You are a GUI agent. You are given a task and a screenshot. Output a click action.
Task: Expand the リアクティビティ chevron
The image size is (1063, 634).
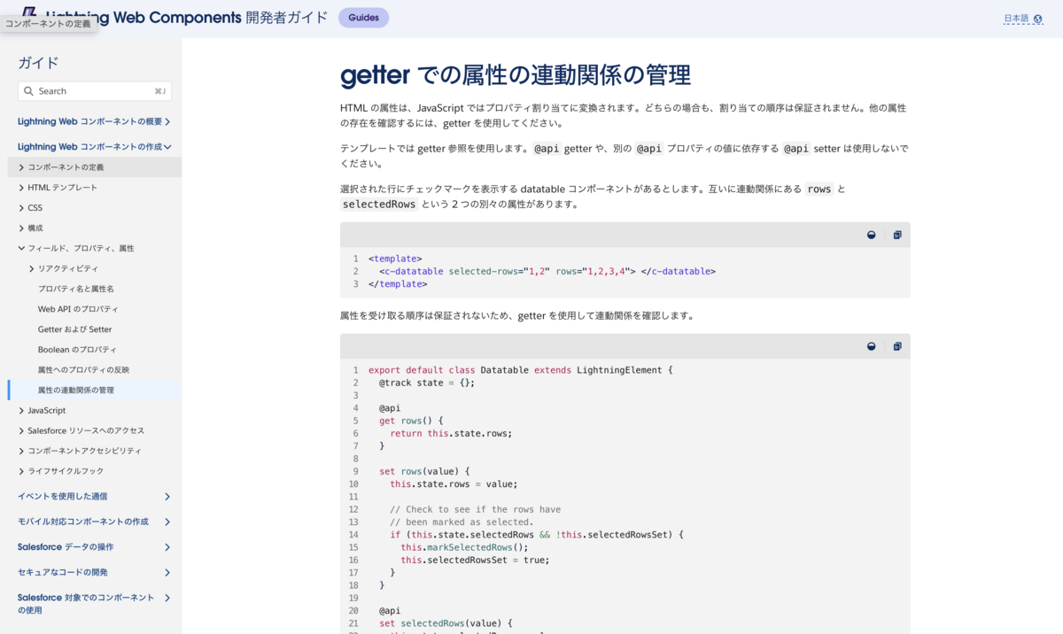coord(32,268)
